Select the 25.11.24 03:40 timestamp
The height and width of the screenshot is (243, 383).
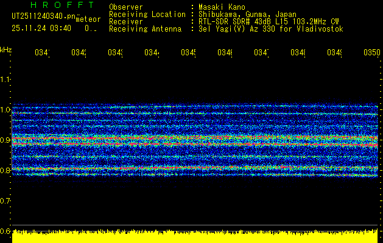[x=41, y=28]
